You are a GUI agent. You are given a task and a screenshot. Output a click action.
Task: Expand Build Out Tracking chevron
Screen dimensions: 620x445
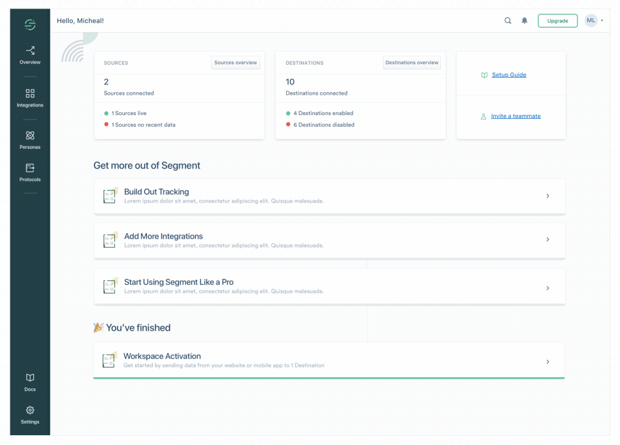[547, 196]
